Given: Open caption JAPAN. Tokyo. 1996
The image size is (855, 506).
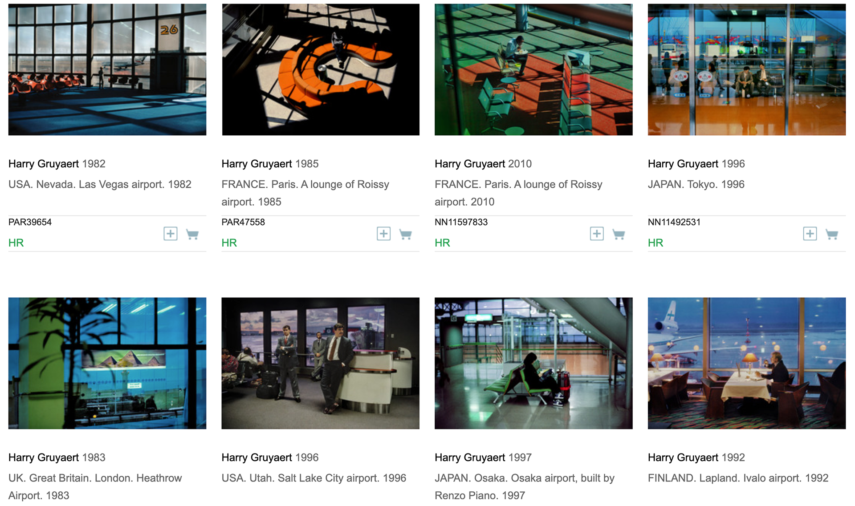Looking at the screenshot, I should pyautogui.click(x=696, y=184).
